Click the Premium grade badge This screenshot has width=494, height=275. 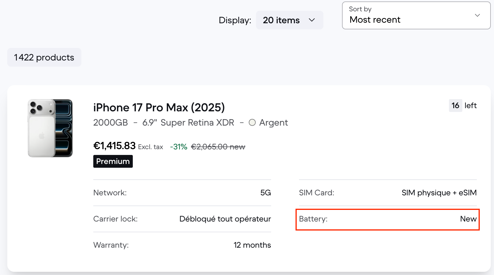pos(113,161)
